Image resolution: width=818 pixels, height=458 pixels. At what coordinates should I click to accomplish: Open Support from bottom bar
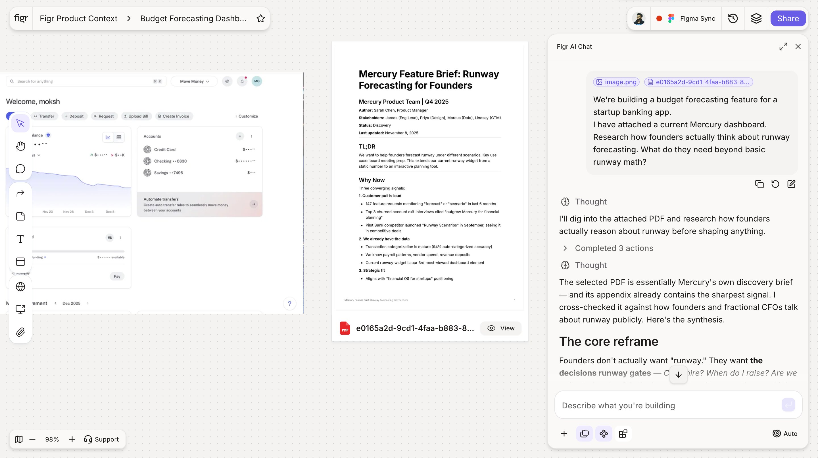tap(101, 439)
